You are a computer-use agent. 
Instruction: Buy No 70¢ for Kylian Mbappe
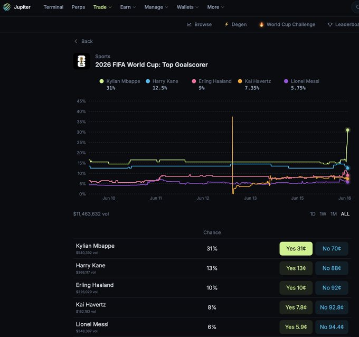point(332,249)
